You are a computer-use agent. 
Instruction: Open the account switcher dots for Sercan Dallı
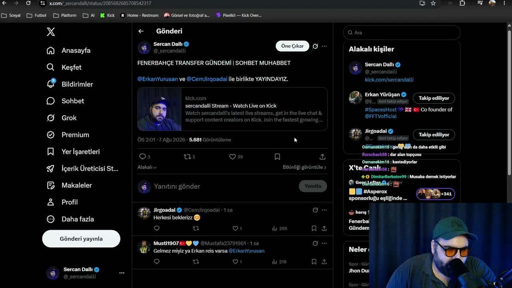(x=122, y=273)
